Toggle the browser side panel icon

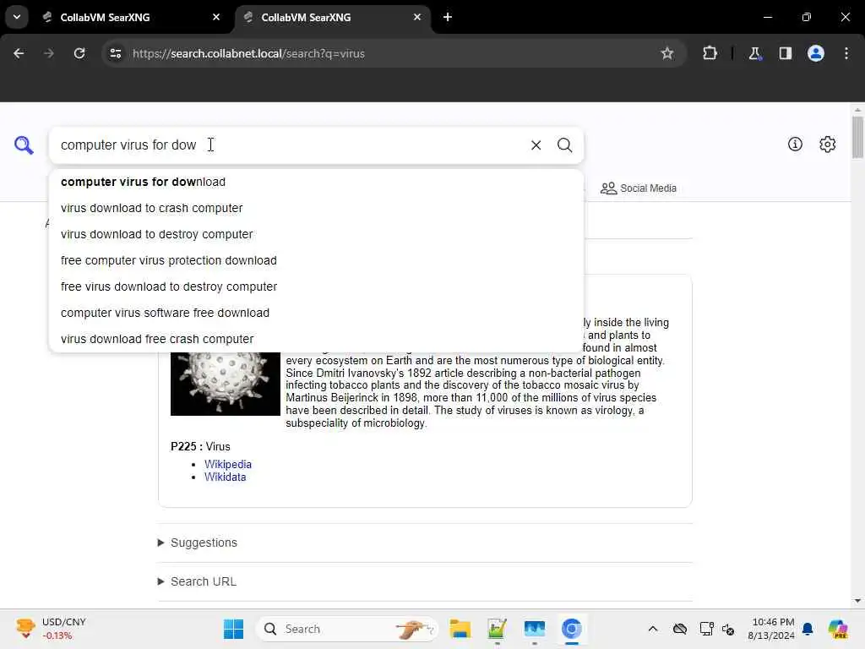click(x=785, y=53)
